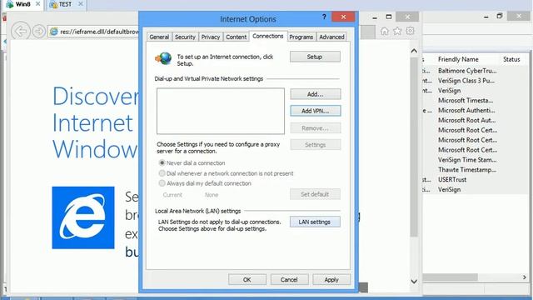The width and height of the screenshot is (533, 300).
Task: Open the Content tab
Action: 236,37
